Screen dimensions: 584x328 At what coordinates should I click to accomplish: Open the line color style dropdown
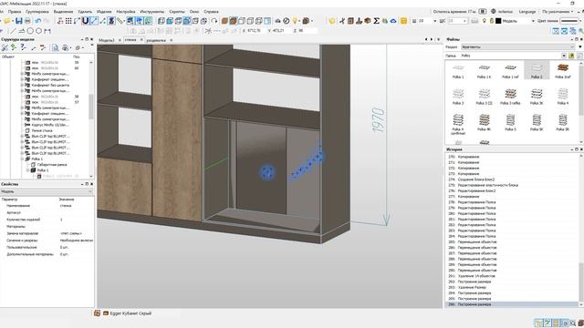pos(580,21)
